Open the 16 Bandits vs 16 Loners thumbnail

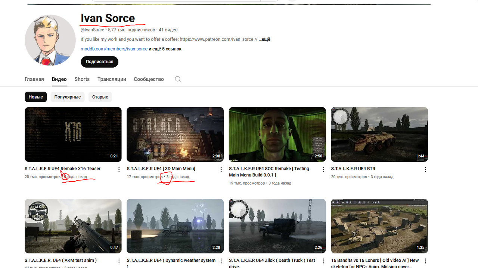point(379,226)
